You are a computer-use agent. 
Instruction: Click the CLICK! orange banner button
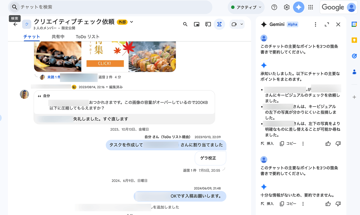point(105,63)
